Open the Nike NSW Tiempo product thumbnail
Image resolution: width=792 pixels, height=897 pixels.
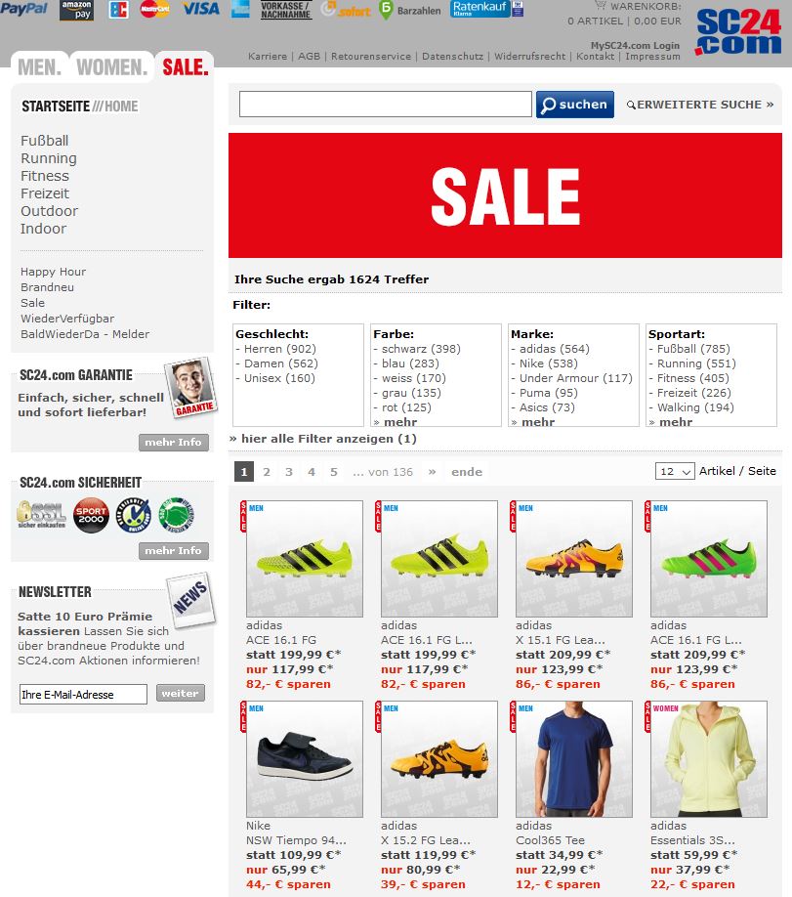click(x=305, y=759)
